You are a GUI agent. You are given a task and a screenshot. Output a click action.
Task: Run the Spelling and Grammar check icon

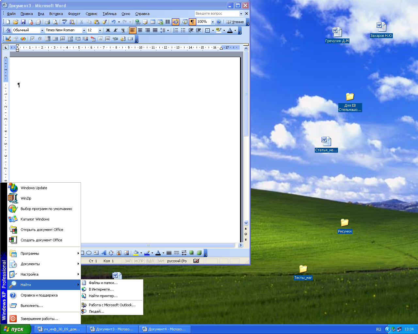click(x=65, y=22)
